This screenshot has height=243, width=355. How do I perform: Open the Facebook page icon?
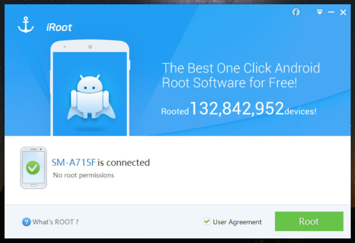pyautogui.click(x=296, y=12)
